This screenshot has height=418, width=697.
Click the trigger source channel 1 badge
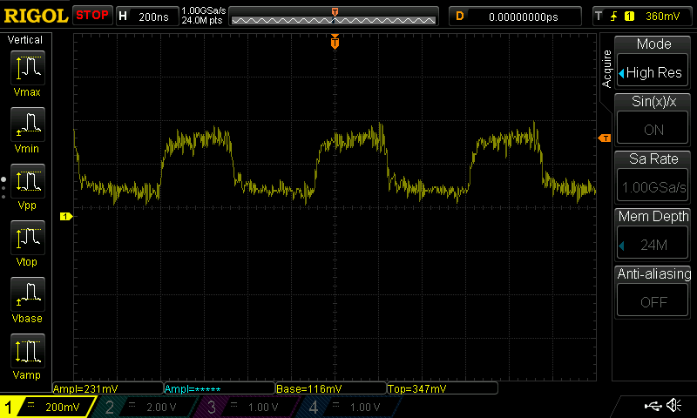pos(629,17)
